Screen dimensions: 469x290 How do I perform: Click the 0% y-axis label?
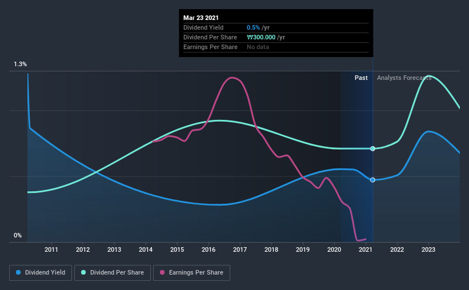[18, 236]
